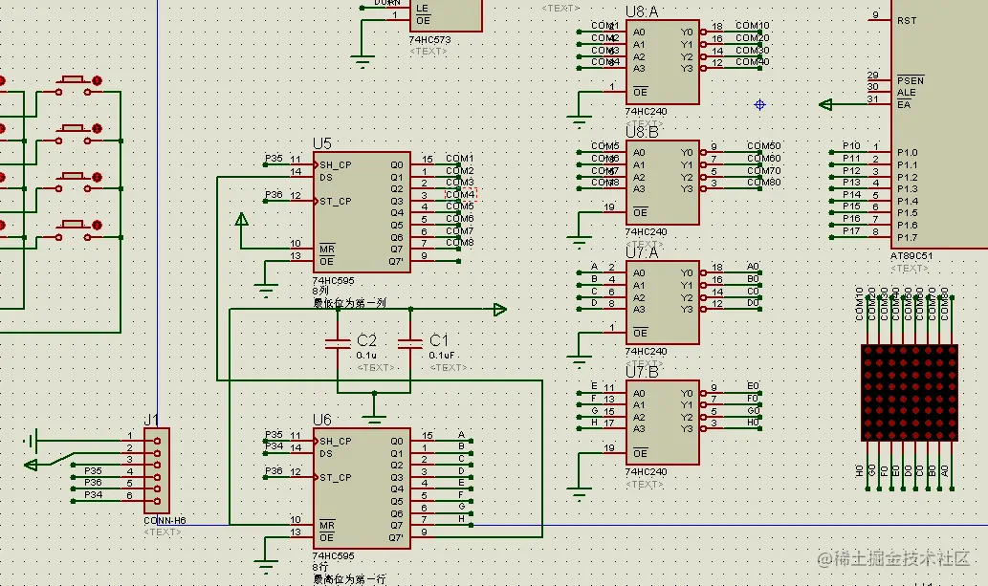Screen dimensions: 988x586
Task: Select the U7:A 74HC240 buffer
Action: point(662,302)
